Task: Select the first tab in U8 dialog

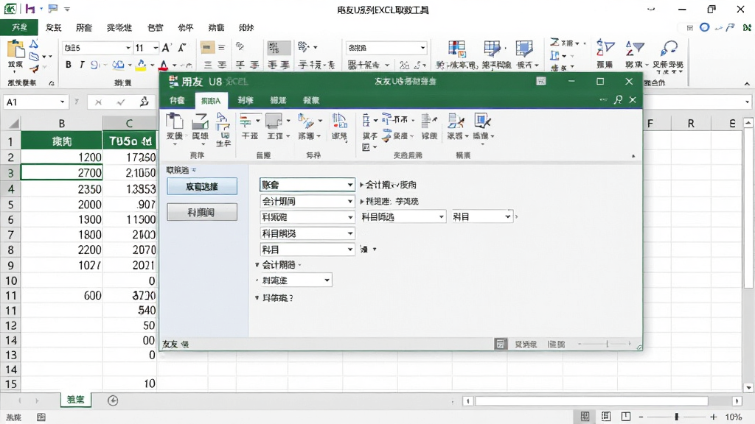Action: (x=177, y=100)
